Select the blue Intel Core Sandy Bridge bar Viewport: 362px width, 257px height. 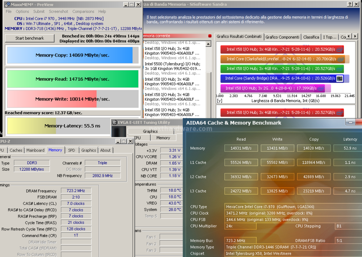pos(285,78)
